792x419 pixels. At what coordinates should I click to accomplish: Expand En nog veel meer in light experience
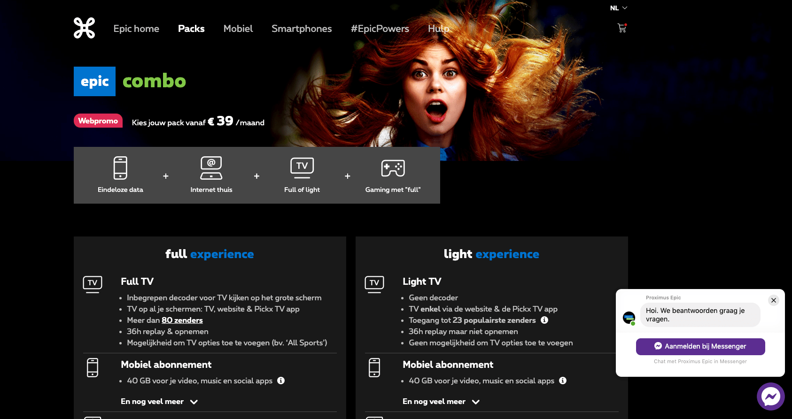pos(441,402)
